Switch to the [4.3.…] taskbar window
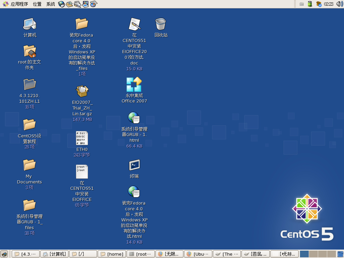This screenshot has height=258, width=344. [x=26, y=254]
